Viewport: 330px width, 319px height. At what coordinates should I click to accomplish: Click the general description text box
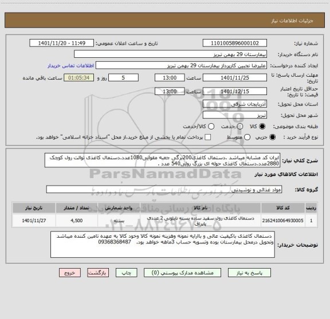[163, 160]
